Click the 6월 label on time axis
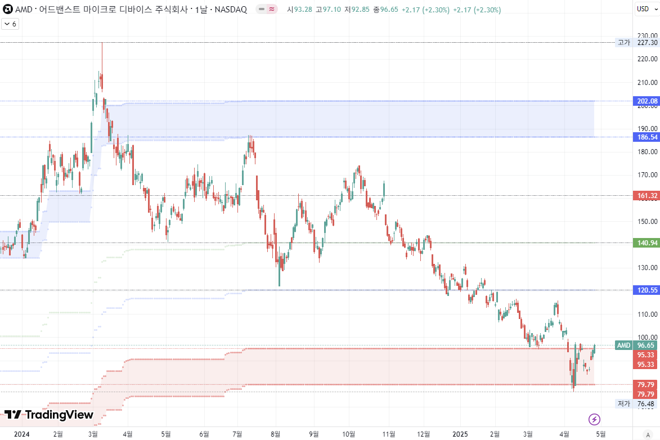660x440 pixels. tap(204, 434)
